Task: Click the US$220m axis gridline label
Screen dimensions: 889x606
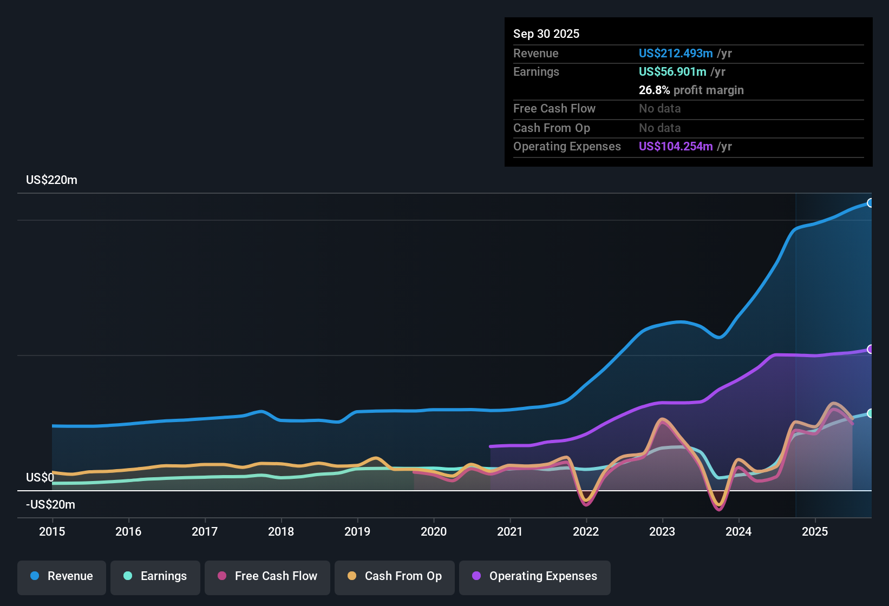Action: (51, 180)
